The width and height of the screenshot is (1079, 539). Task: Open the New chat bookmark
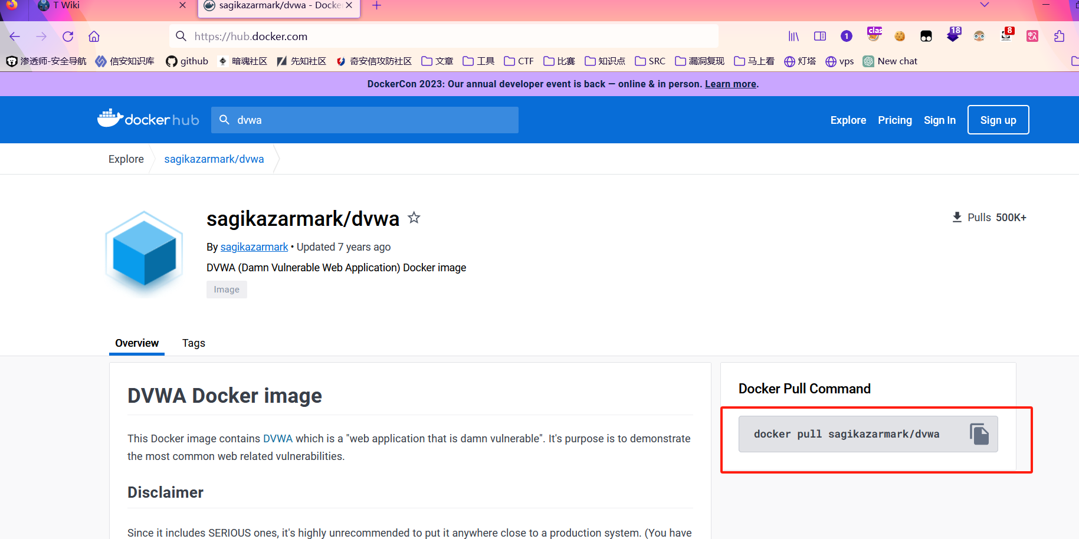[x=890, y=61]
